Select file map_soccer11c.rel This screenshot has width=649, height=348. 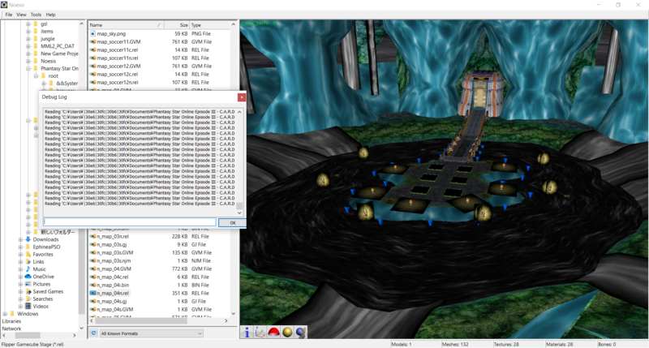click(118, 49)
